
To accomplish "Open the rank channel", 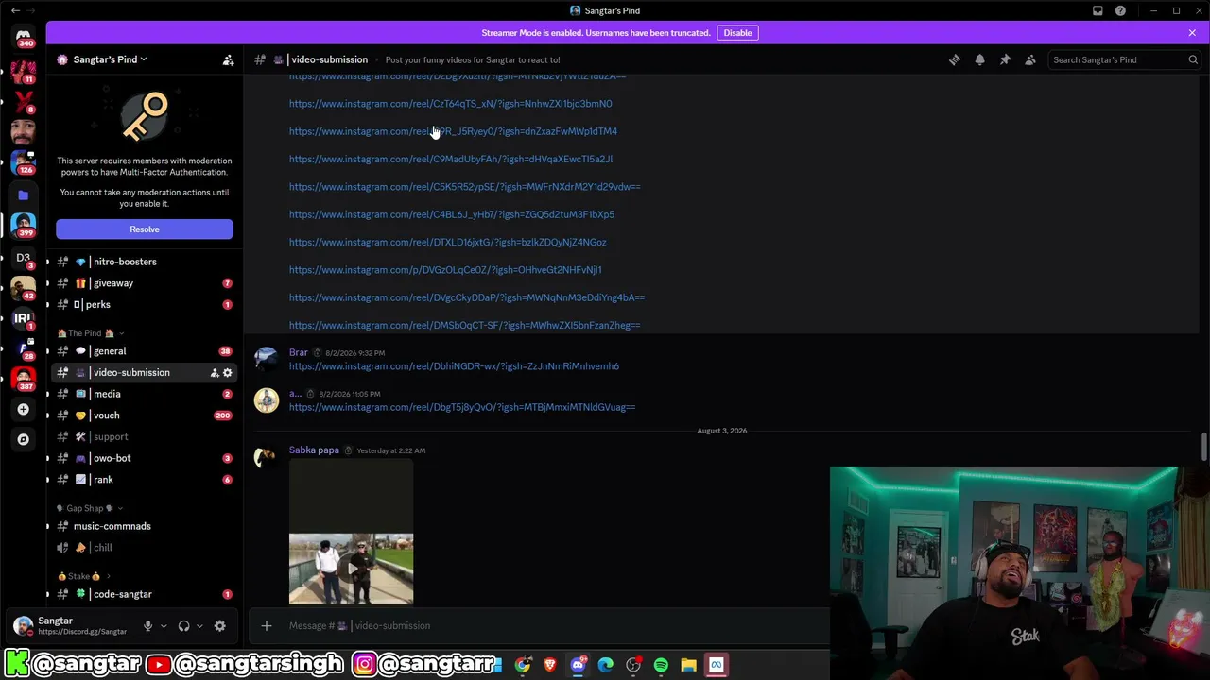I will click(x=145, y=480).
